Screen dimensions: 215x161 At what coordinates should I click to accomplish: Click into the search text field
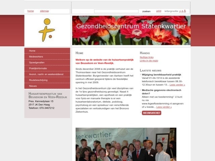pos(116,11)
